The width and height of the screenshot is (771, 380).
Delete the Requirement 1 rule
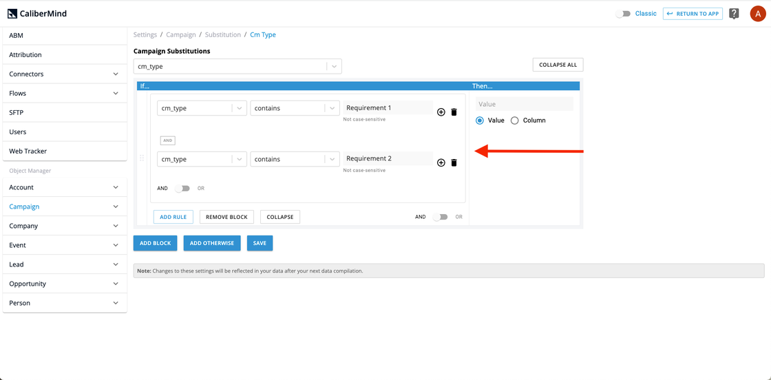coord(454,112)
